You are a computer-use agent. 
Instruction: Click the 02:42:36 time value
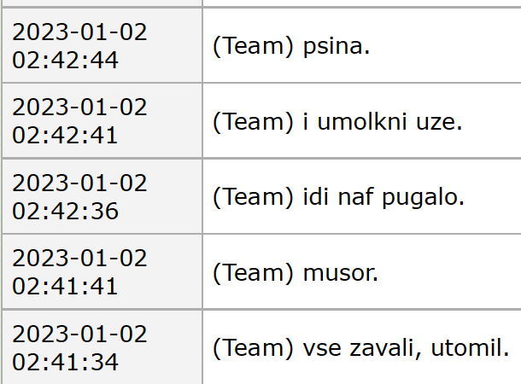tap(66, 210)
